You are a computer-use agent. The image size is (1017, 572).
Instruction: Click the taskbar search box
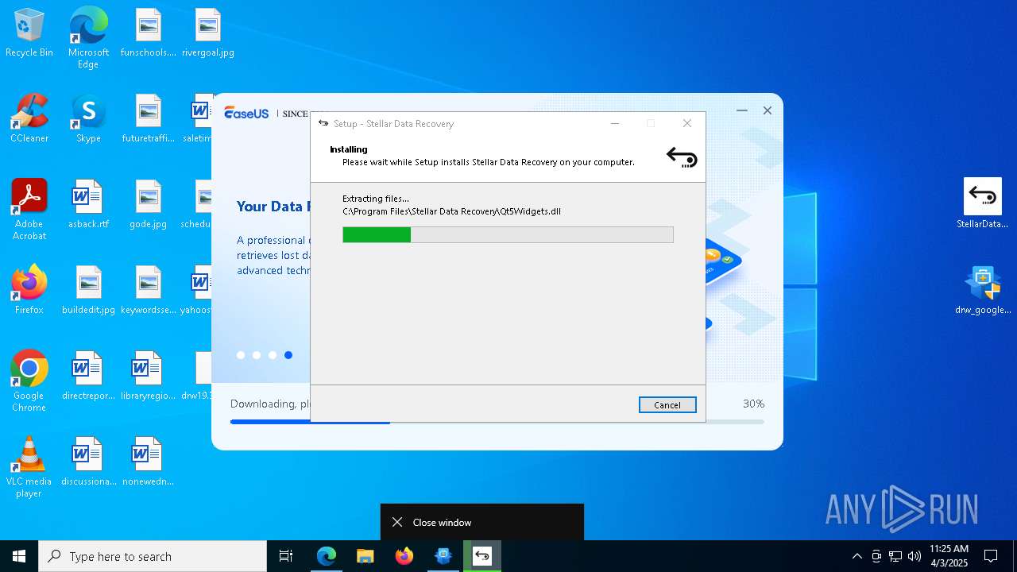point(153,556)
